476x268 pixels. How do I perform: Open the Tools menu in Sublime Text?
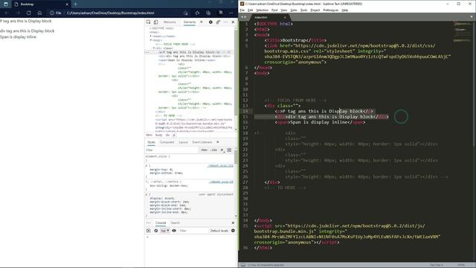click(304, 10)
